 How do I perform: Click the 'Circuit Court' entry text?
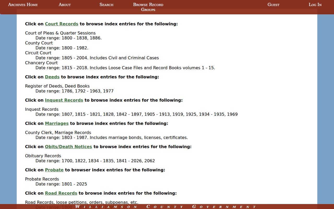38,53
